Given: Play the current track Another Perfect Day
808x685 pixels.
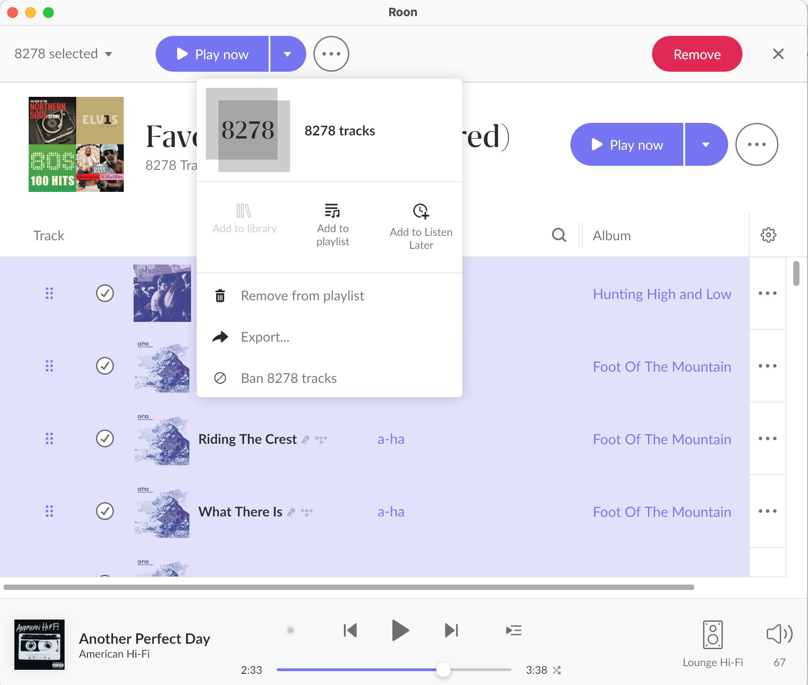Looking at the screenshot, I should [x=400, y=630].
